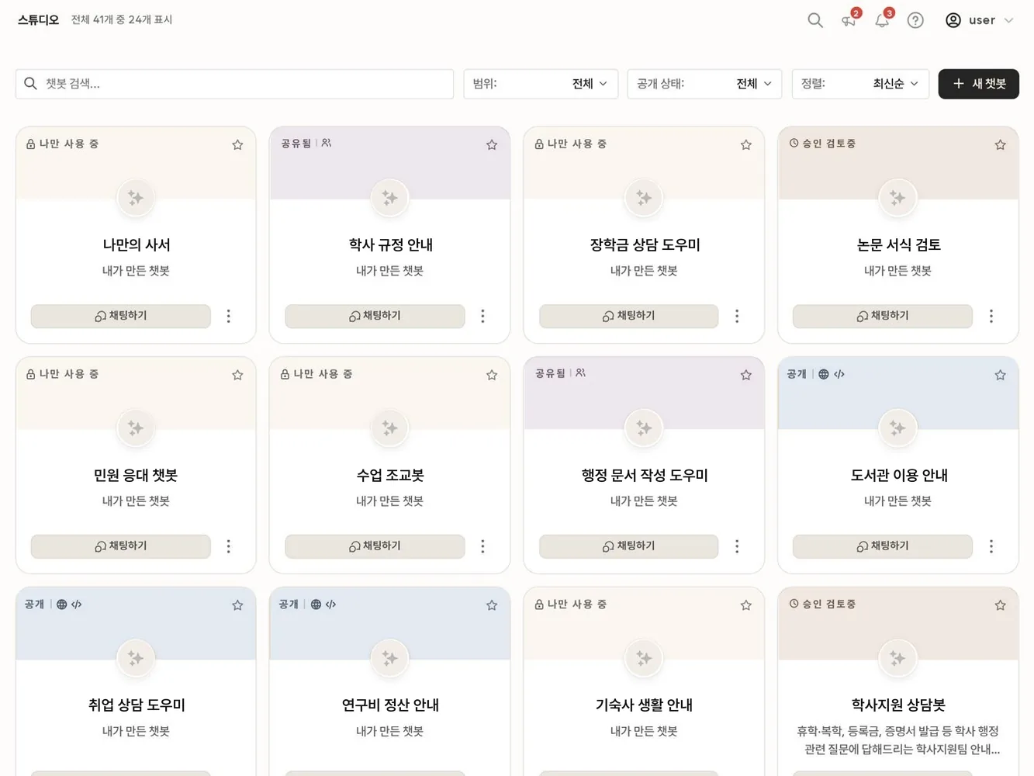Open more options for 논문 서식 검토
Viewport: 1034px width, 776px height.
click(991, 316)
